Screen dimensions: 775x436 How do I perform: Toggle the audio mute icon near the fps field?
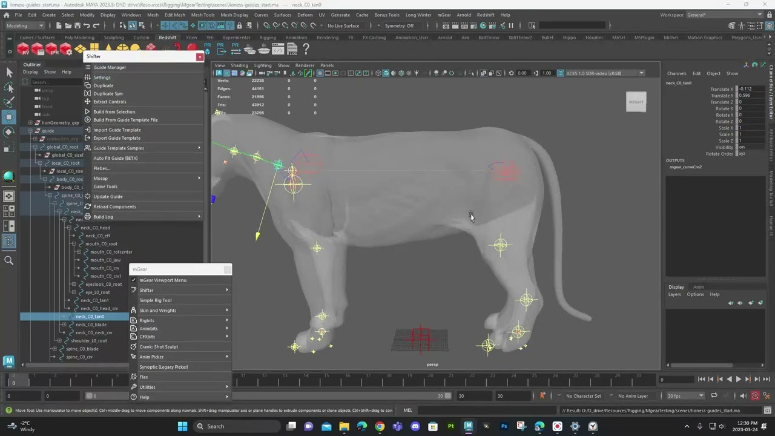743,396
